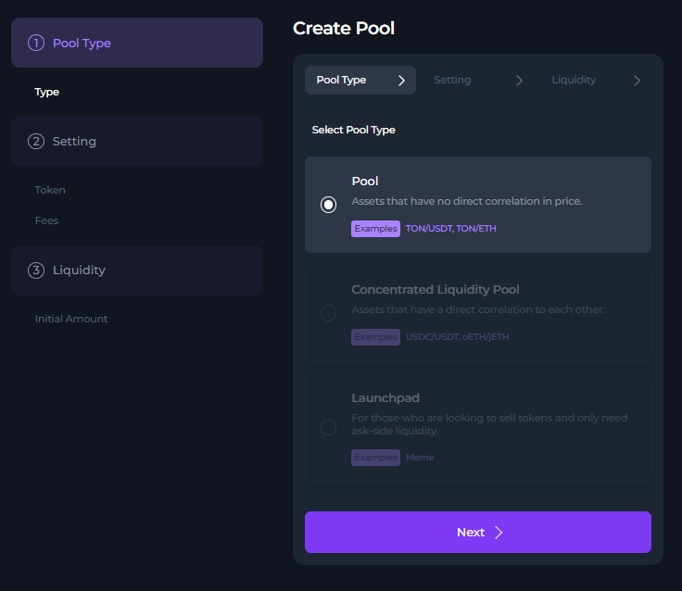
Task: Click chevron beside Pool Type breadcrumb
Action: 401,81
